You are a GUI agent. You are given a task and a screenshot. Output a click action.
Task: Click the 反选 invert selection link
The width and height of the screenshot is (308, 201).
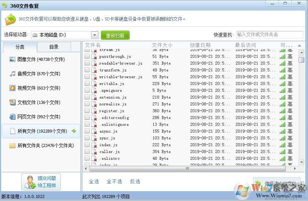coord(135,181)
